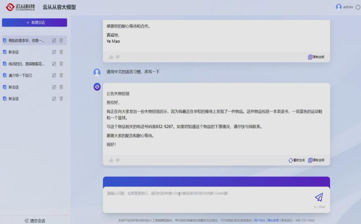Viewport: 361px width, 224px height.
Task: Clear all conversations with 清空会话
Action: pyautogui.click(x=35, y=221)
